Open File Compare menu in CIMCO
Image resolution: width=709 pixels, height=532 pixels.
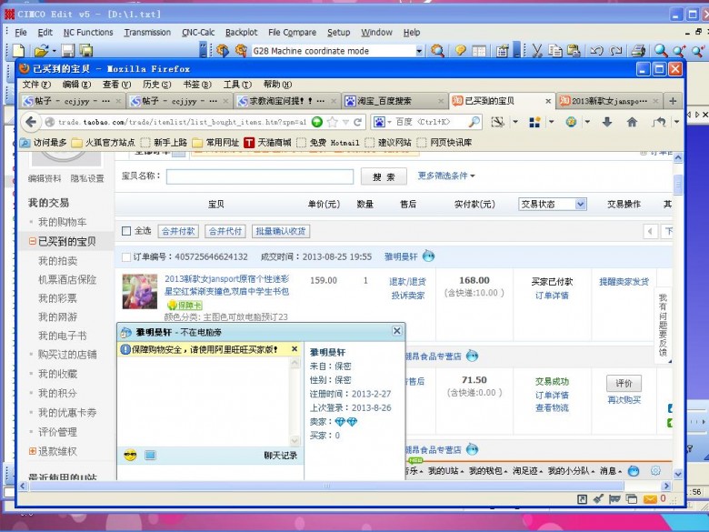coord(292,32)
